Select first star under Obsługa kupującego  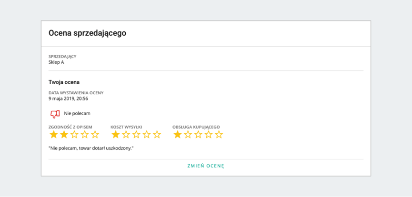[177, 135]
